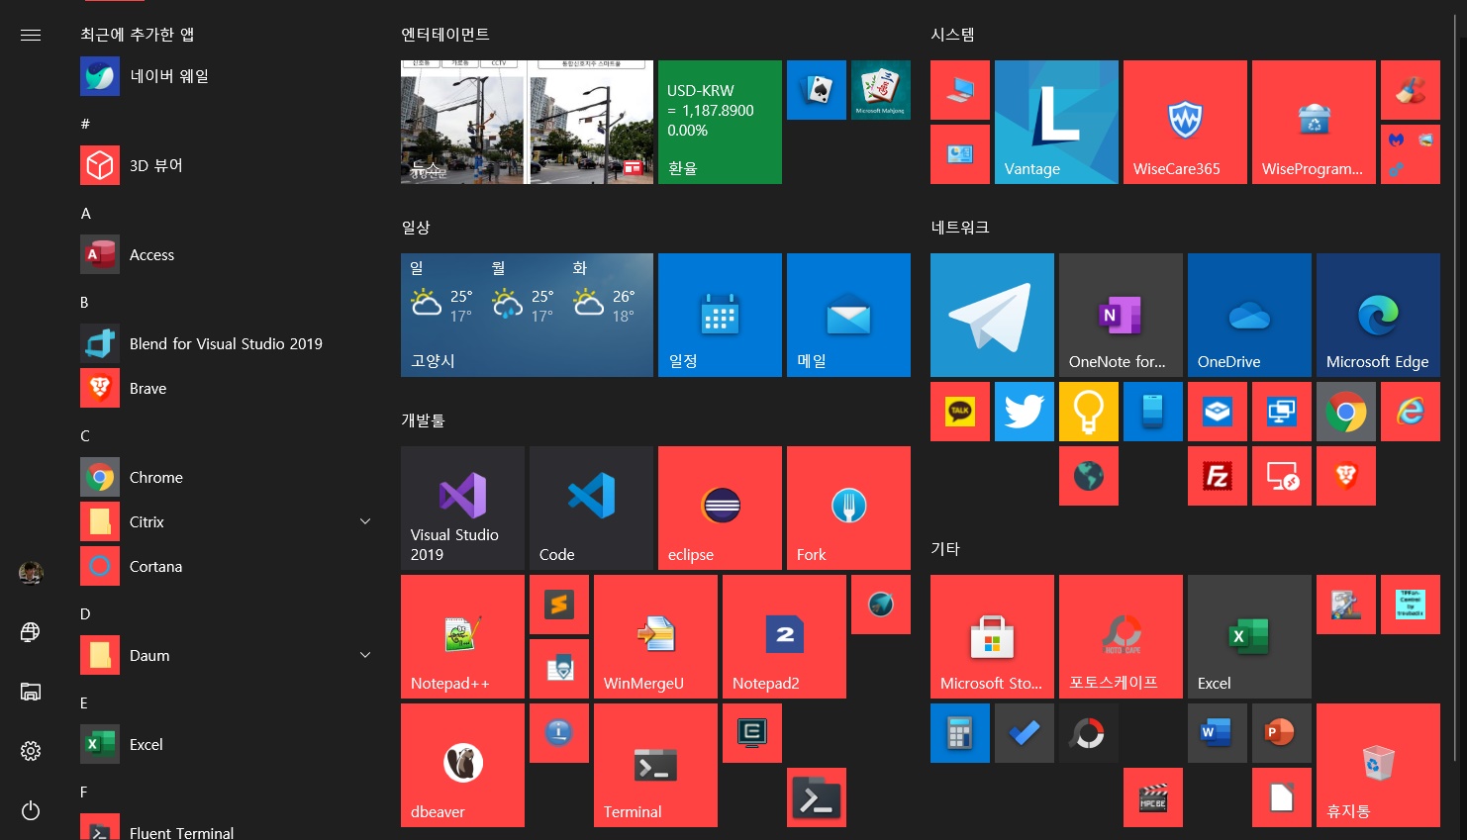Open Excel in the app list

[x=227, y=744]
